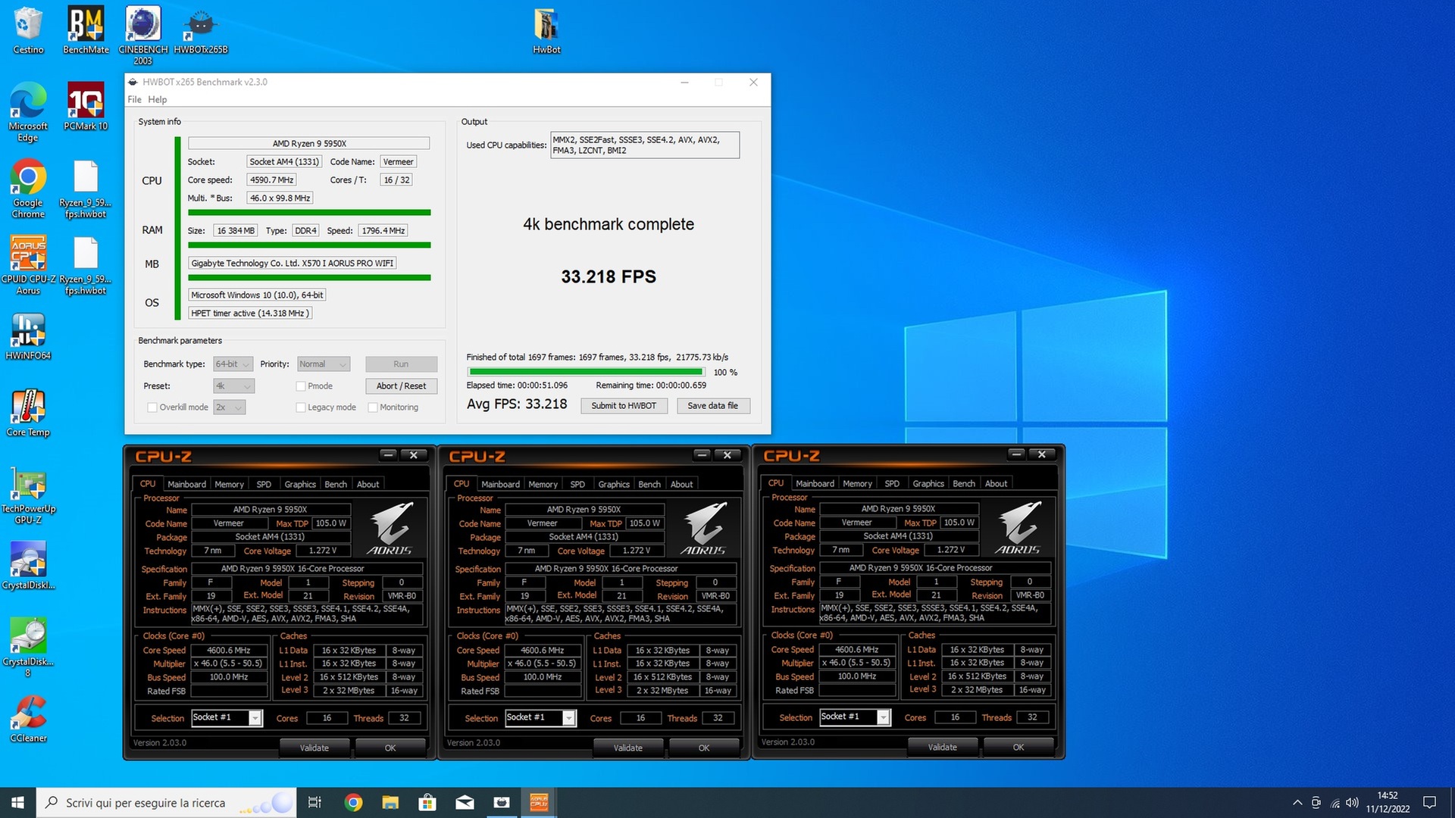
Task: Open the notification center icon
Action: (1430, 803)
